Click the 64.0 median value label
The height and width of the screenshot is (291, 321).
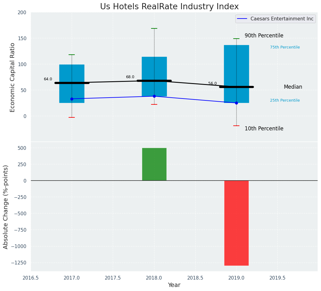click(x=48, y=79)
